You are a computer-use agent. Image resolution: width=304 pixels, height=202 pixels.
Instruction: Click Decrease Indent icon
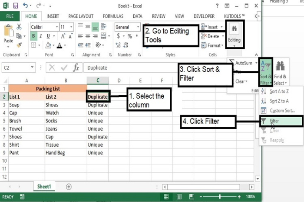coord(80,45)
